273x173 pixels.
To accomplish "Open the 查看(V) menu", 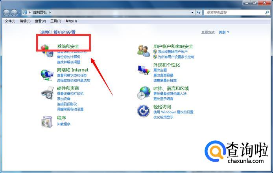I will (x=41, y=21).
